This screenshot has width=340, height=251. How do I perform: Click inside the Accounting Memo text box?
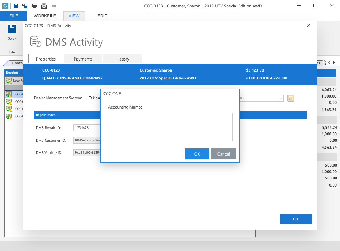[170, 127]
